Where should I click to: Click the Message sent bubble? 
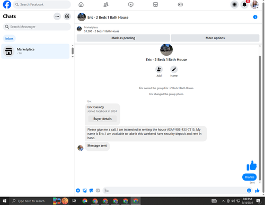97,146
